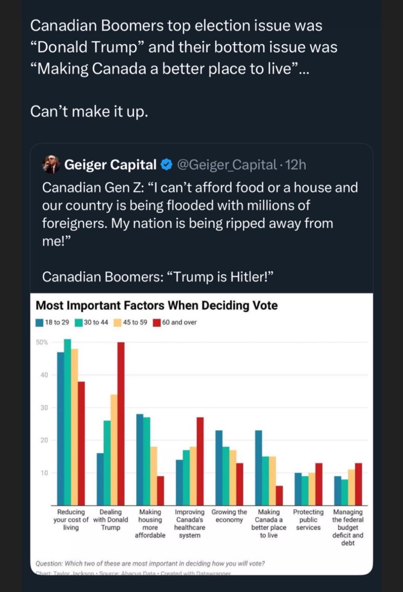Click the main post text about Canadian Boomers
Viewport: 403px width, 592px height.
click(x=184, y=47)
